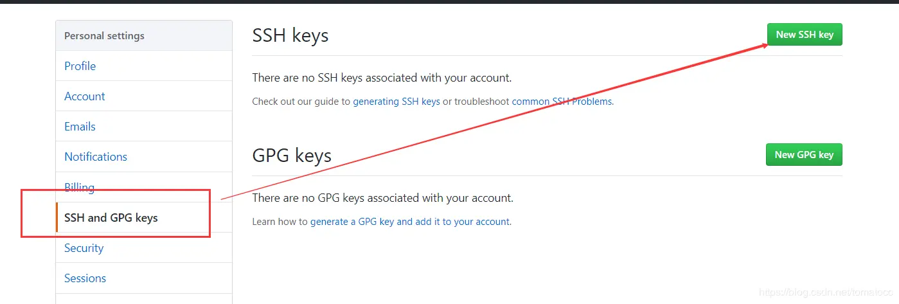Navigate to Billing settings
899x304 pixels.
79,188
